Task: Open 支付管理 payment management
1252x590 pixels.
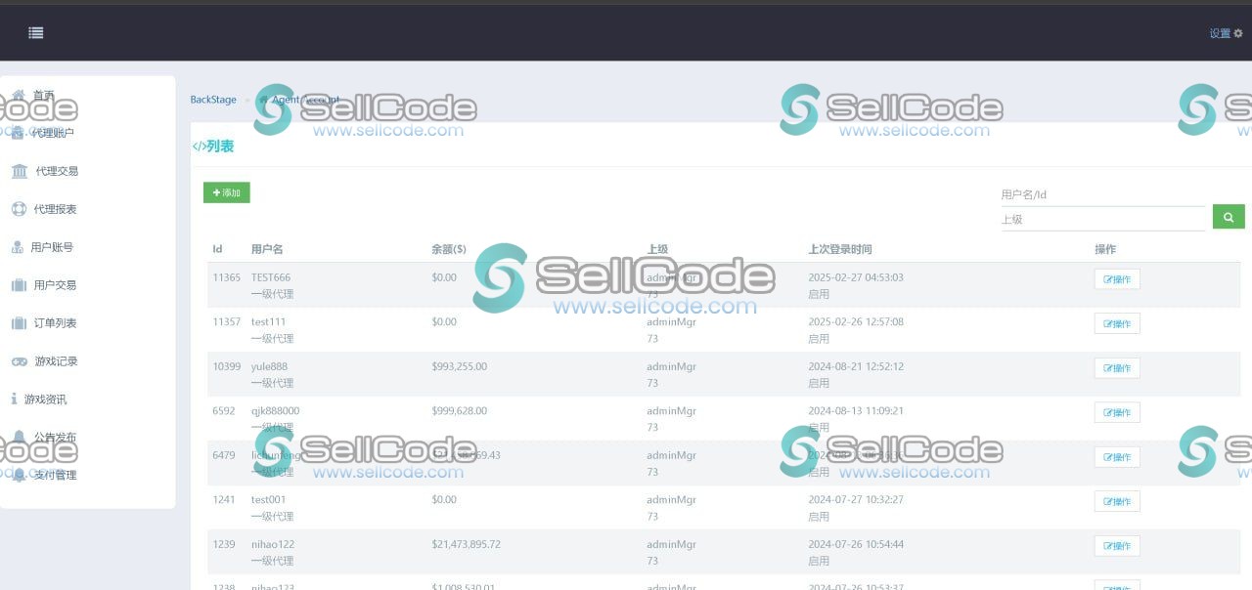Action: coord(56,475)
